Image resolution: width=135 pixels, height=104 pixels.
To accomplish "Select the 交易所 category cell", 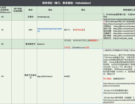I will pyautogui.click(x=31, y=17).
